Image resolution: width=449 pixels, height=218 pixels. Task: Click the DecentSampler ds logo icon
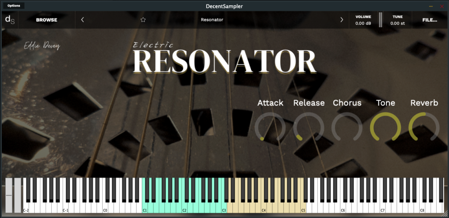pyautogui.click(x=10, y=20)
